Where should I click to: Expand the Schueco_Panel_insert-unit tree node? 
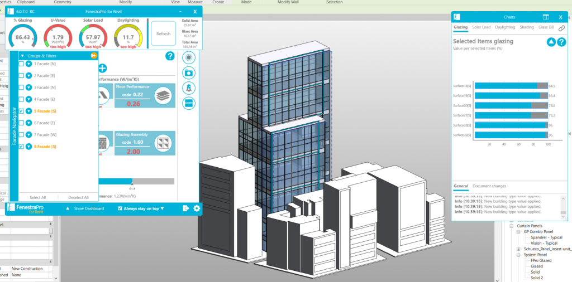click(518, 249)
